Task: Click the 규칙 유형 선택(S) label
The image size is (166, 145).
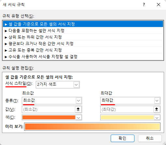Action: point(18,16)
